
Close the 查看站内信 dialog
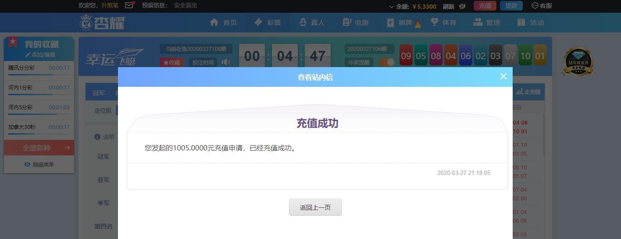pos(503,76)
